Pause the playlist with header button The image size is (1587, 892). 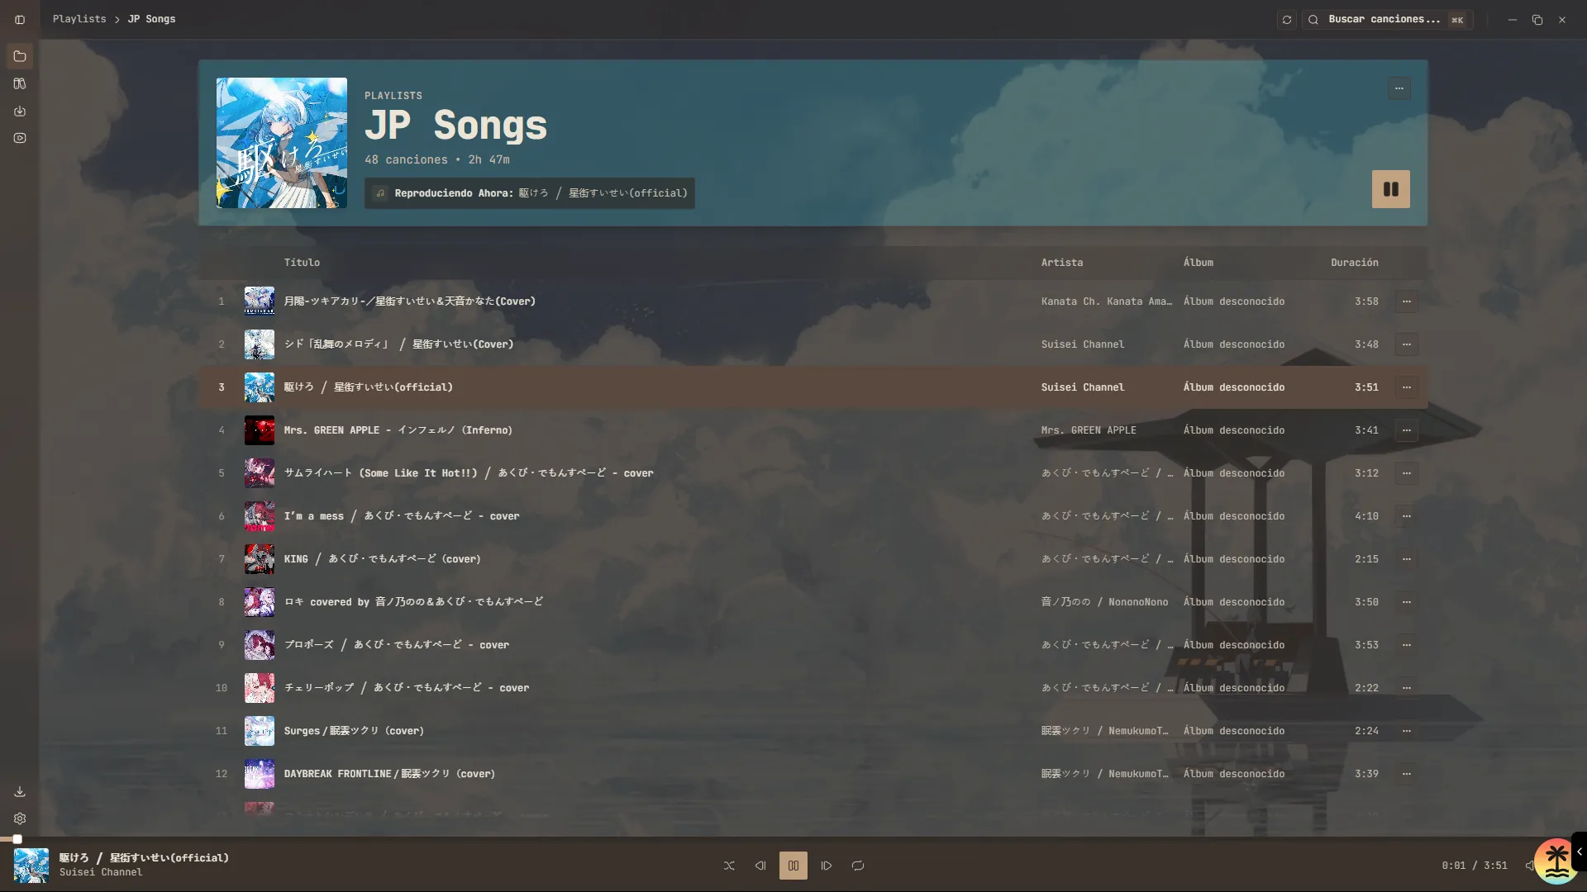pyautogui.click(x=1391, y=189)
